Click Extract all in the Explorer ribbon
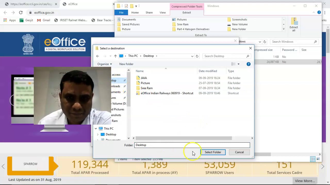This screenshot has width=330, height=185. coord(294,25)
